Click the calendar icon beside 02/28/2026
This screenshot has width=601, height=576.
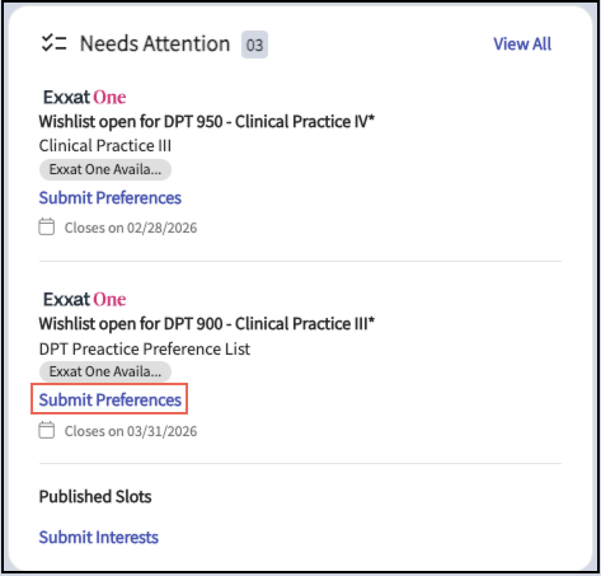pyautogui.click(x=46, y=228)
